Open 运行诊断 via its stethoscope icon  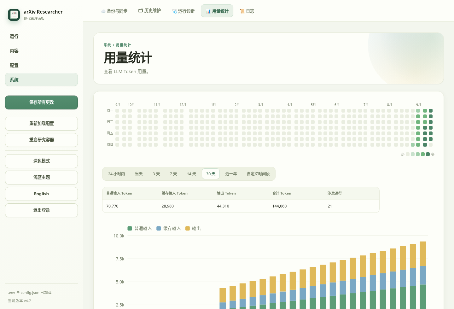click(175, 11)
